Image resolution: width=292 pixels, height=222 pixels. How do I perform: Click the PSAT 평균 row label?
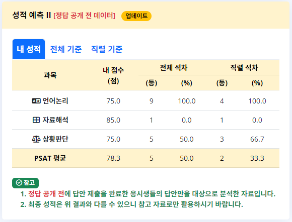(x=50, y=158)
